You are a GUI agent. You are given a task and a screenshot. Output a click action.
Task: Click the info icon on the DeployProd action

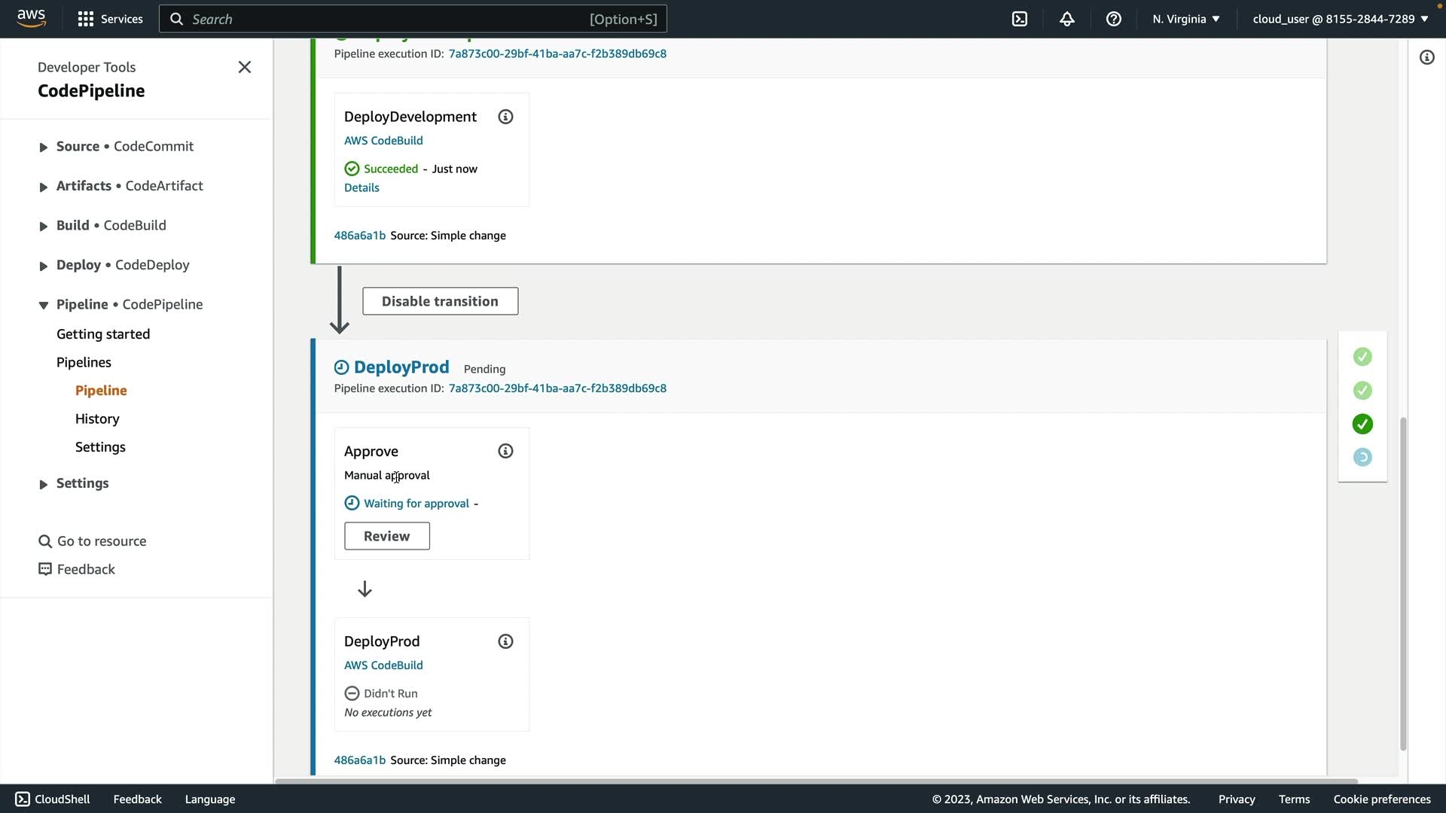[505, 641]
